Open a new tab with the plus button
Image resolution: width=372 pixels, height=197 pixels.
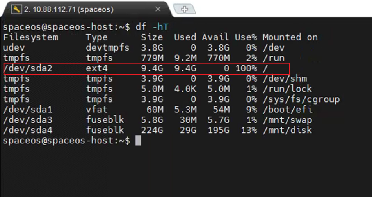(x=184, y=9)
